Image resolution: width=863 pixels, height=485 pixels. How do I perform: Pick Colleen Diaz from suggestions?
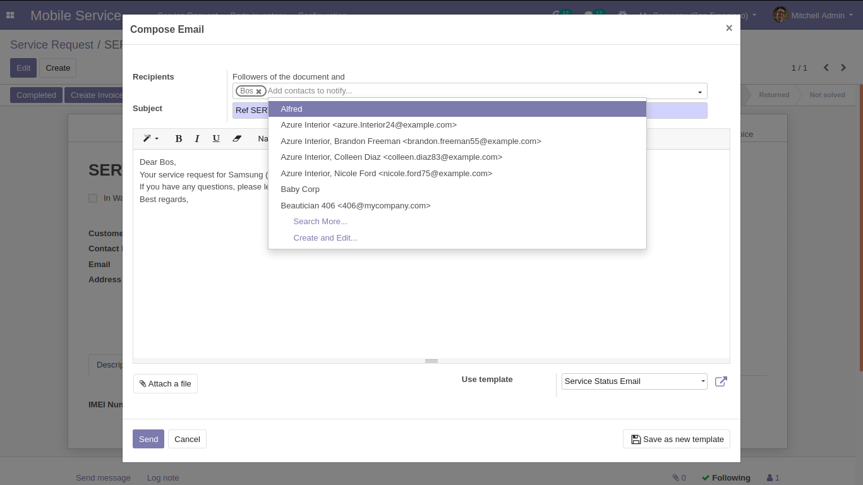point(457,157)
